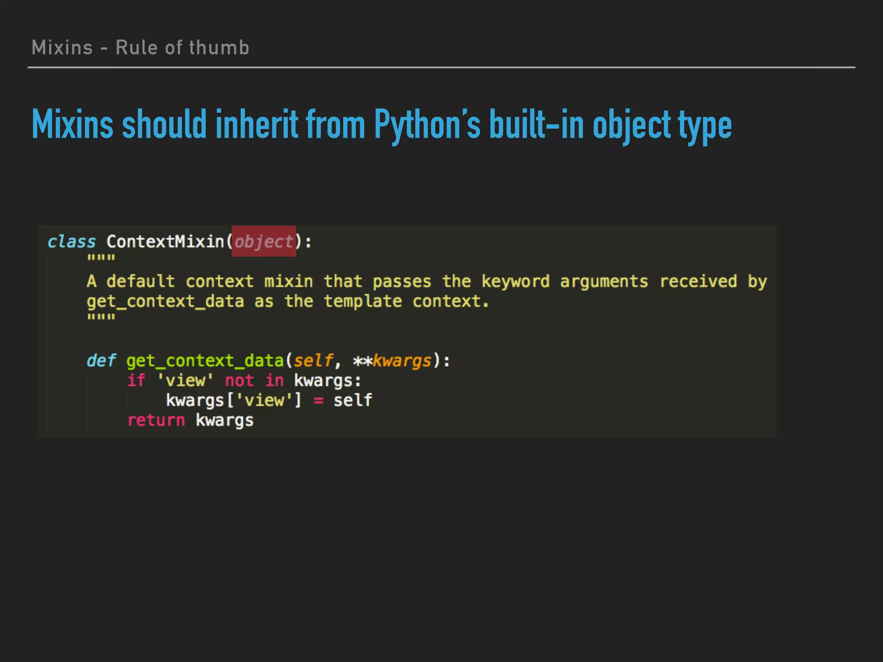This screenshot has width=883, height=662.
Task: Click the 'get_context_data as the template context.' line
Action: tap(288, 301)
